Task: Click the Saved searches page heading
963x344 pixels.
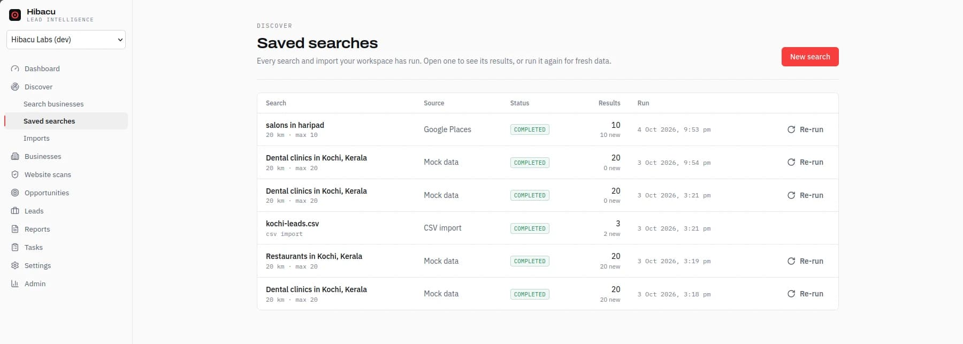Action: (317, 43)
